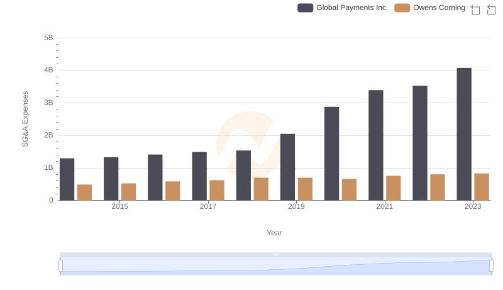Viewport: 503px width, 290px height.
Task: Click the 2019 Global Payments bar
Action: tap(287, 167)
